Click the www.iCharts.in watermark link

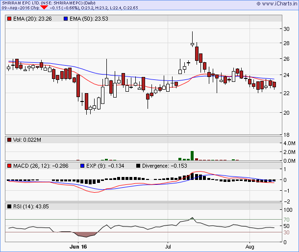tap(277, 3)
